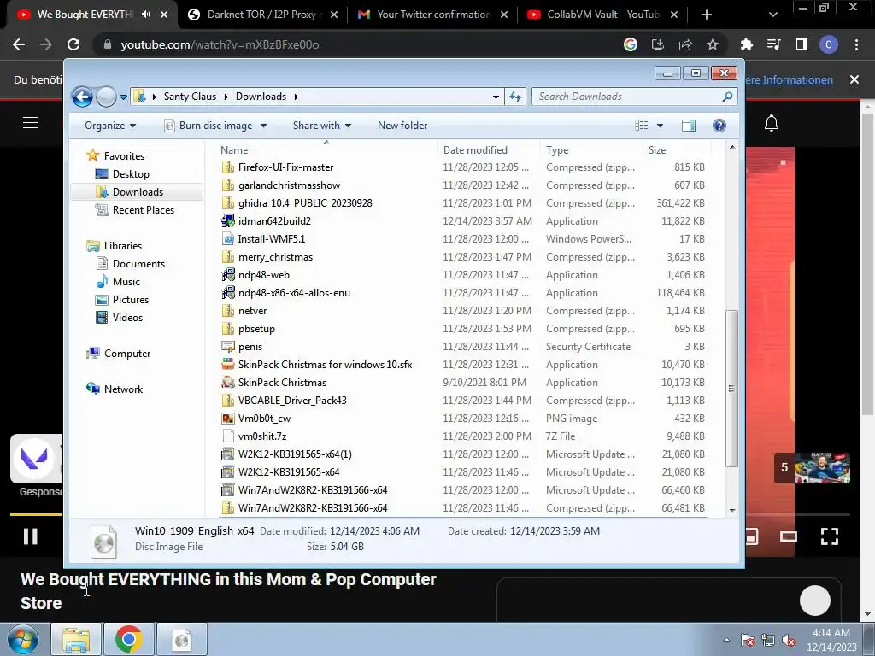Open Recent Places in sidebar

(144, 210)
